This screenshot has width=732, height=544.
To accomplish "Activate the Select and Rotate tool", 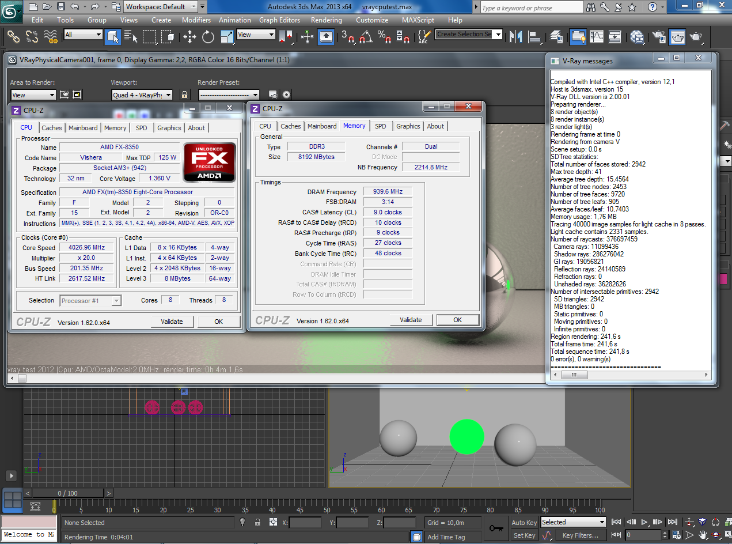I will tap(208, 37).
